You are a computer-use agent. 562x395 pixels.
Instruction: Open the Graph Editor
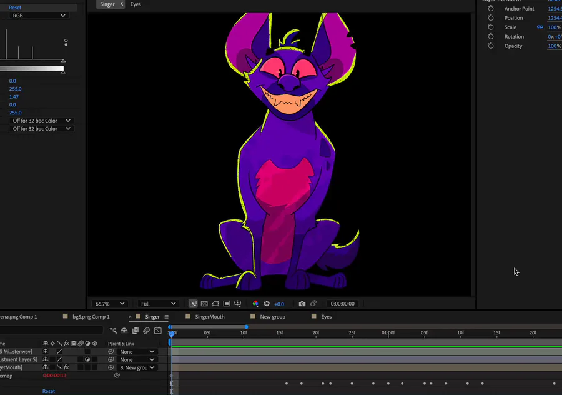(x=158, y=331)
